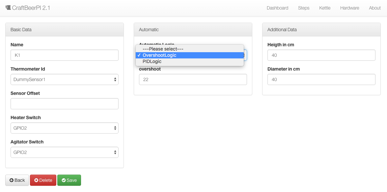Focus the Name input field
This screenshot has height=192, width=387.
(64, 55)
